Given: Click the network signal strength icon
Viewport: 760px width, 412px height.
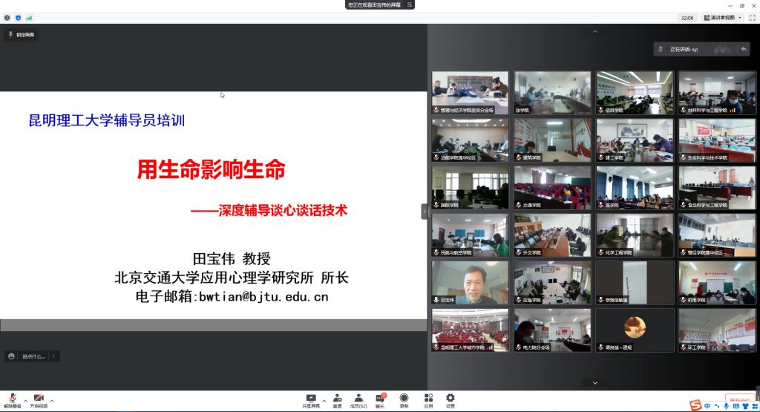Looking at the screenshot, I should tap(29, 17).
